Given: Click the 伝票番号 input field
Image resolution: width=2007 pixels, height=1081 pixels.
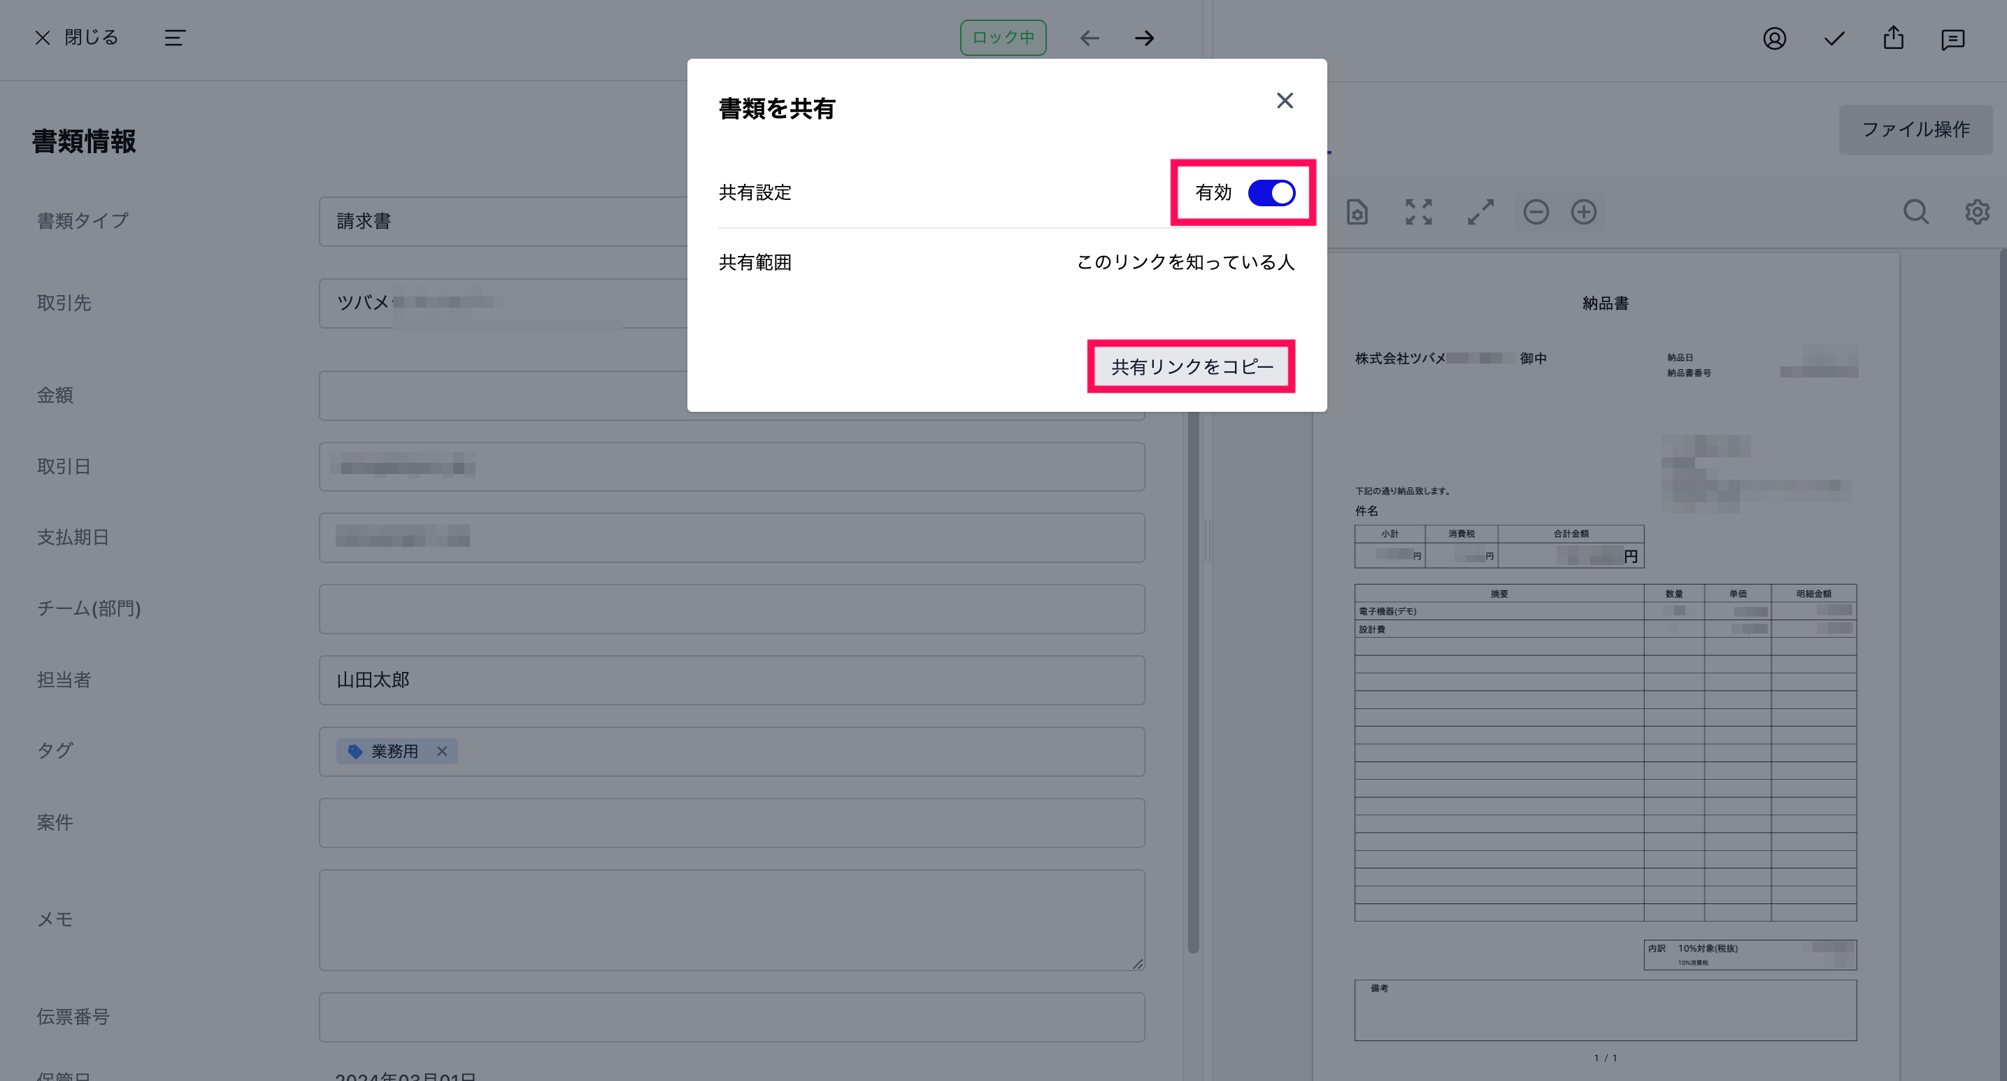Looking at the screenshot, I should [731, 1017].
